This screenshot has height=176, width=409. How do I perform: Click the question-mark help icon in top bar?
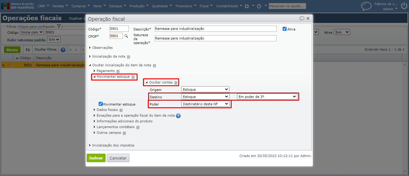coord(259,6)
